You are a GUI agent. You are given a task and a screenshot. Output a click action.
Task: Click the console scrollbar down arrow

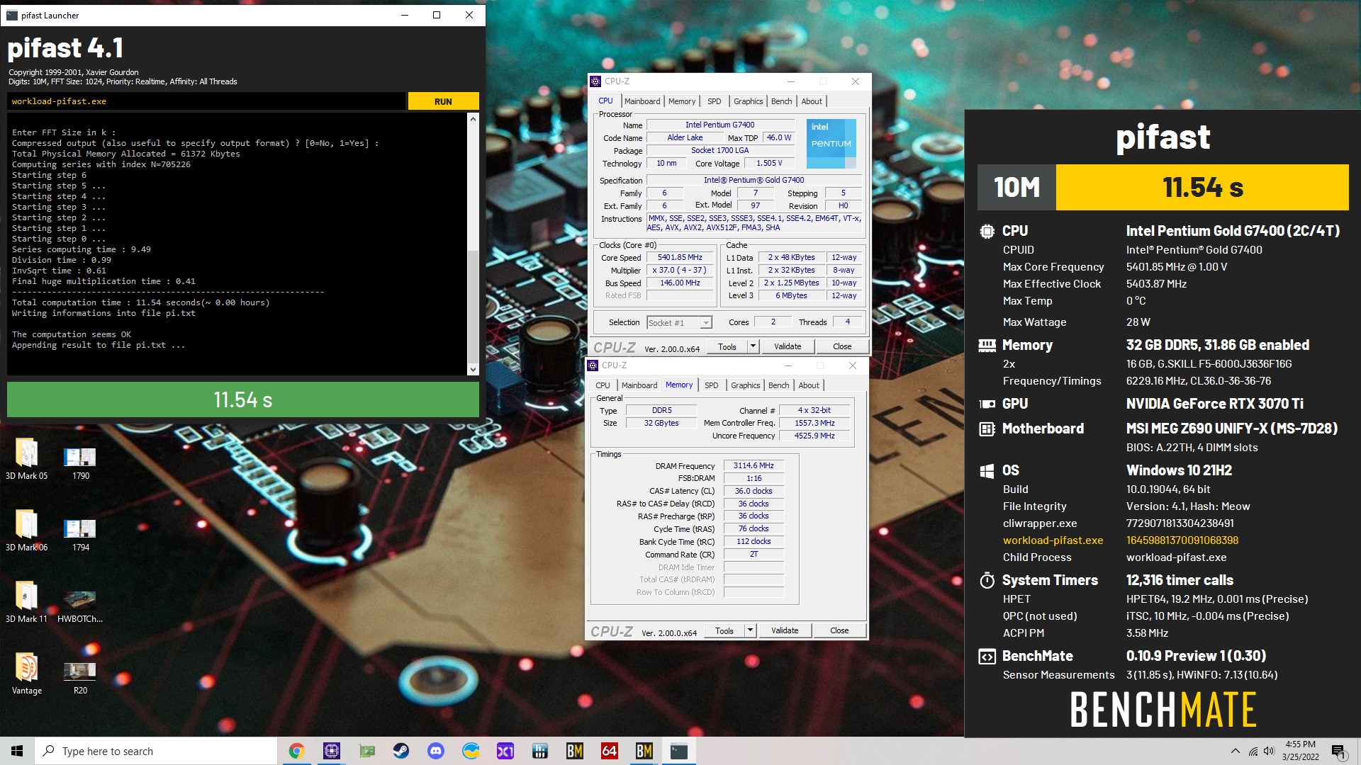coord(473,369)
